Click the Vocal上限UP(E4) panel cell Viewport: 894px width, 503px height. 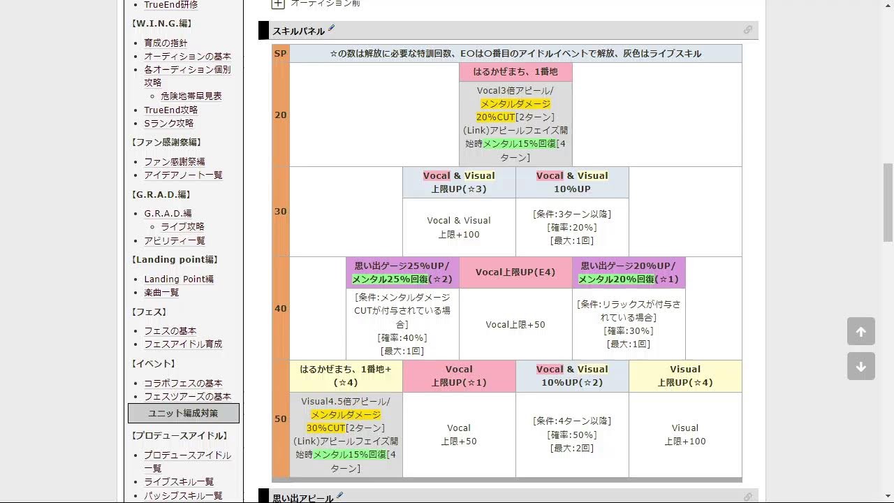pyautogui.click(x=515, y=272)
